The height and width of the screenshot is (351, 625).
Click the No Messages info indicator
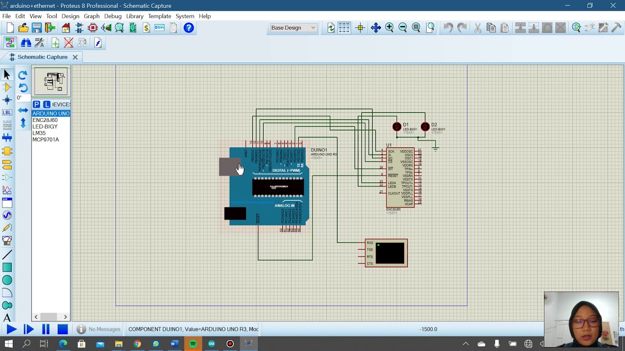click(x=99, y=329)
